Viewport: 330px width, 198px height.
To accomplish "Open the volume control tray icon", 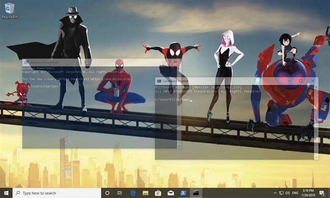I will 288,193.
